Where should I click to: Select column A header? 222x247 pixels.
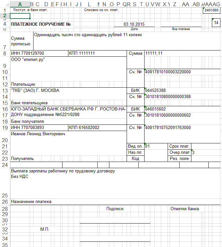click(x=20, y=4)
